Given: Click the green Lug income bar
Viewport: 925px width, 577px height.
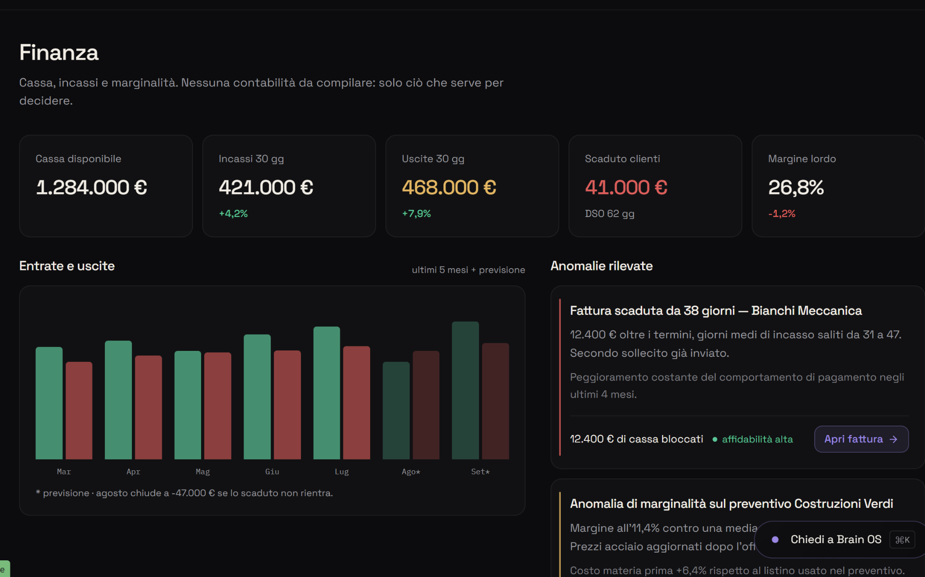Looking at the screenshot, I should (326, 393).
